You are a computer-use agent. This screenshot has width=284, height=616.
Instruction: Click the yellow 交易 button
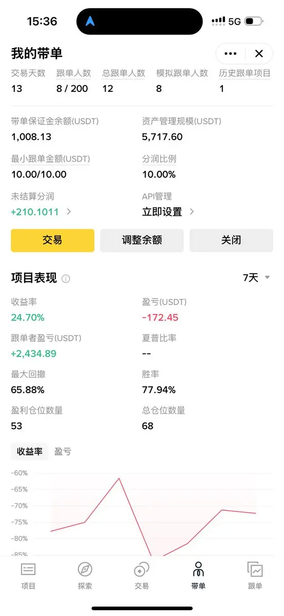coord(53,240)
